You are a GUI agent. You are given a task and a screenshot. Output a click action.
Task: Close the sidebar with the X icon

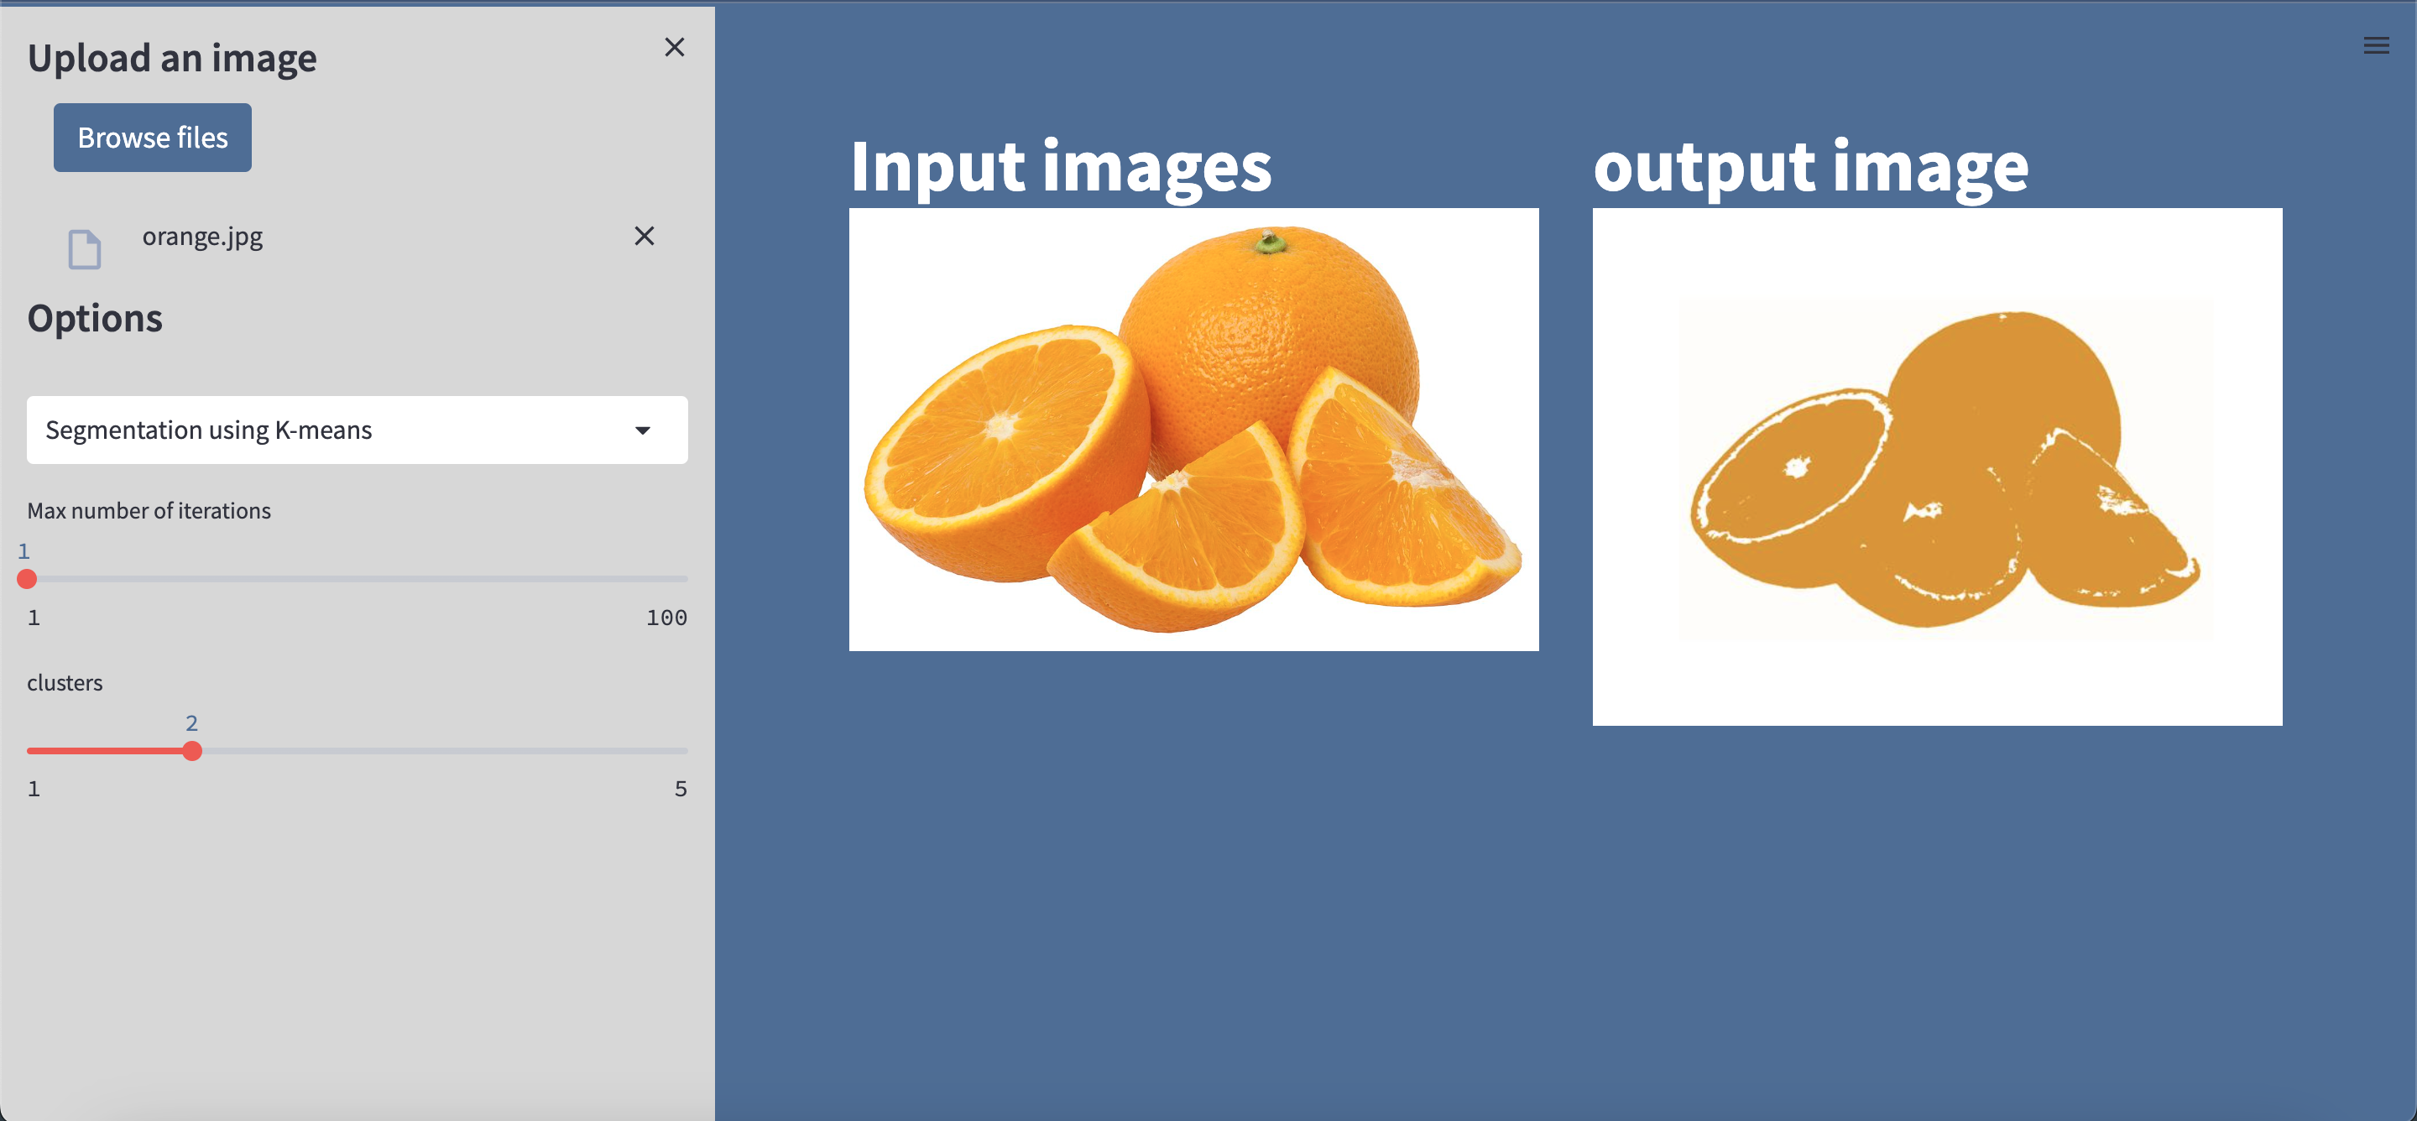pos(674,47)
